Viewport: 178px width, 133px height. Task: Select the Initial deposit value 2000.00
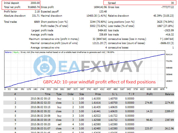coord(35,3)
